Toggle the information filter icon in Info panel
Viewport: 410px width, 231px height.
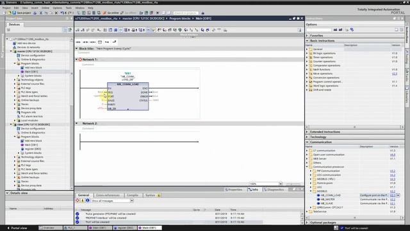[x=88, y=201]
